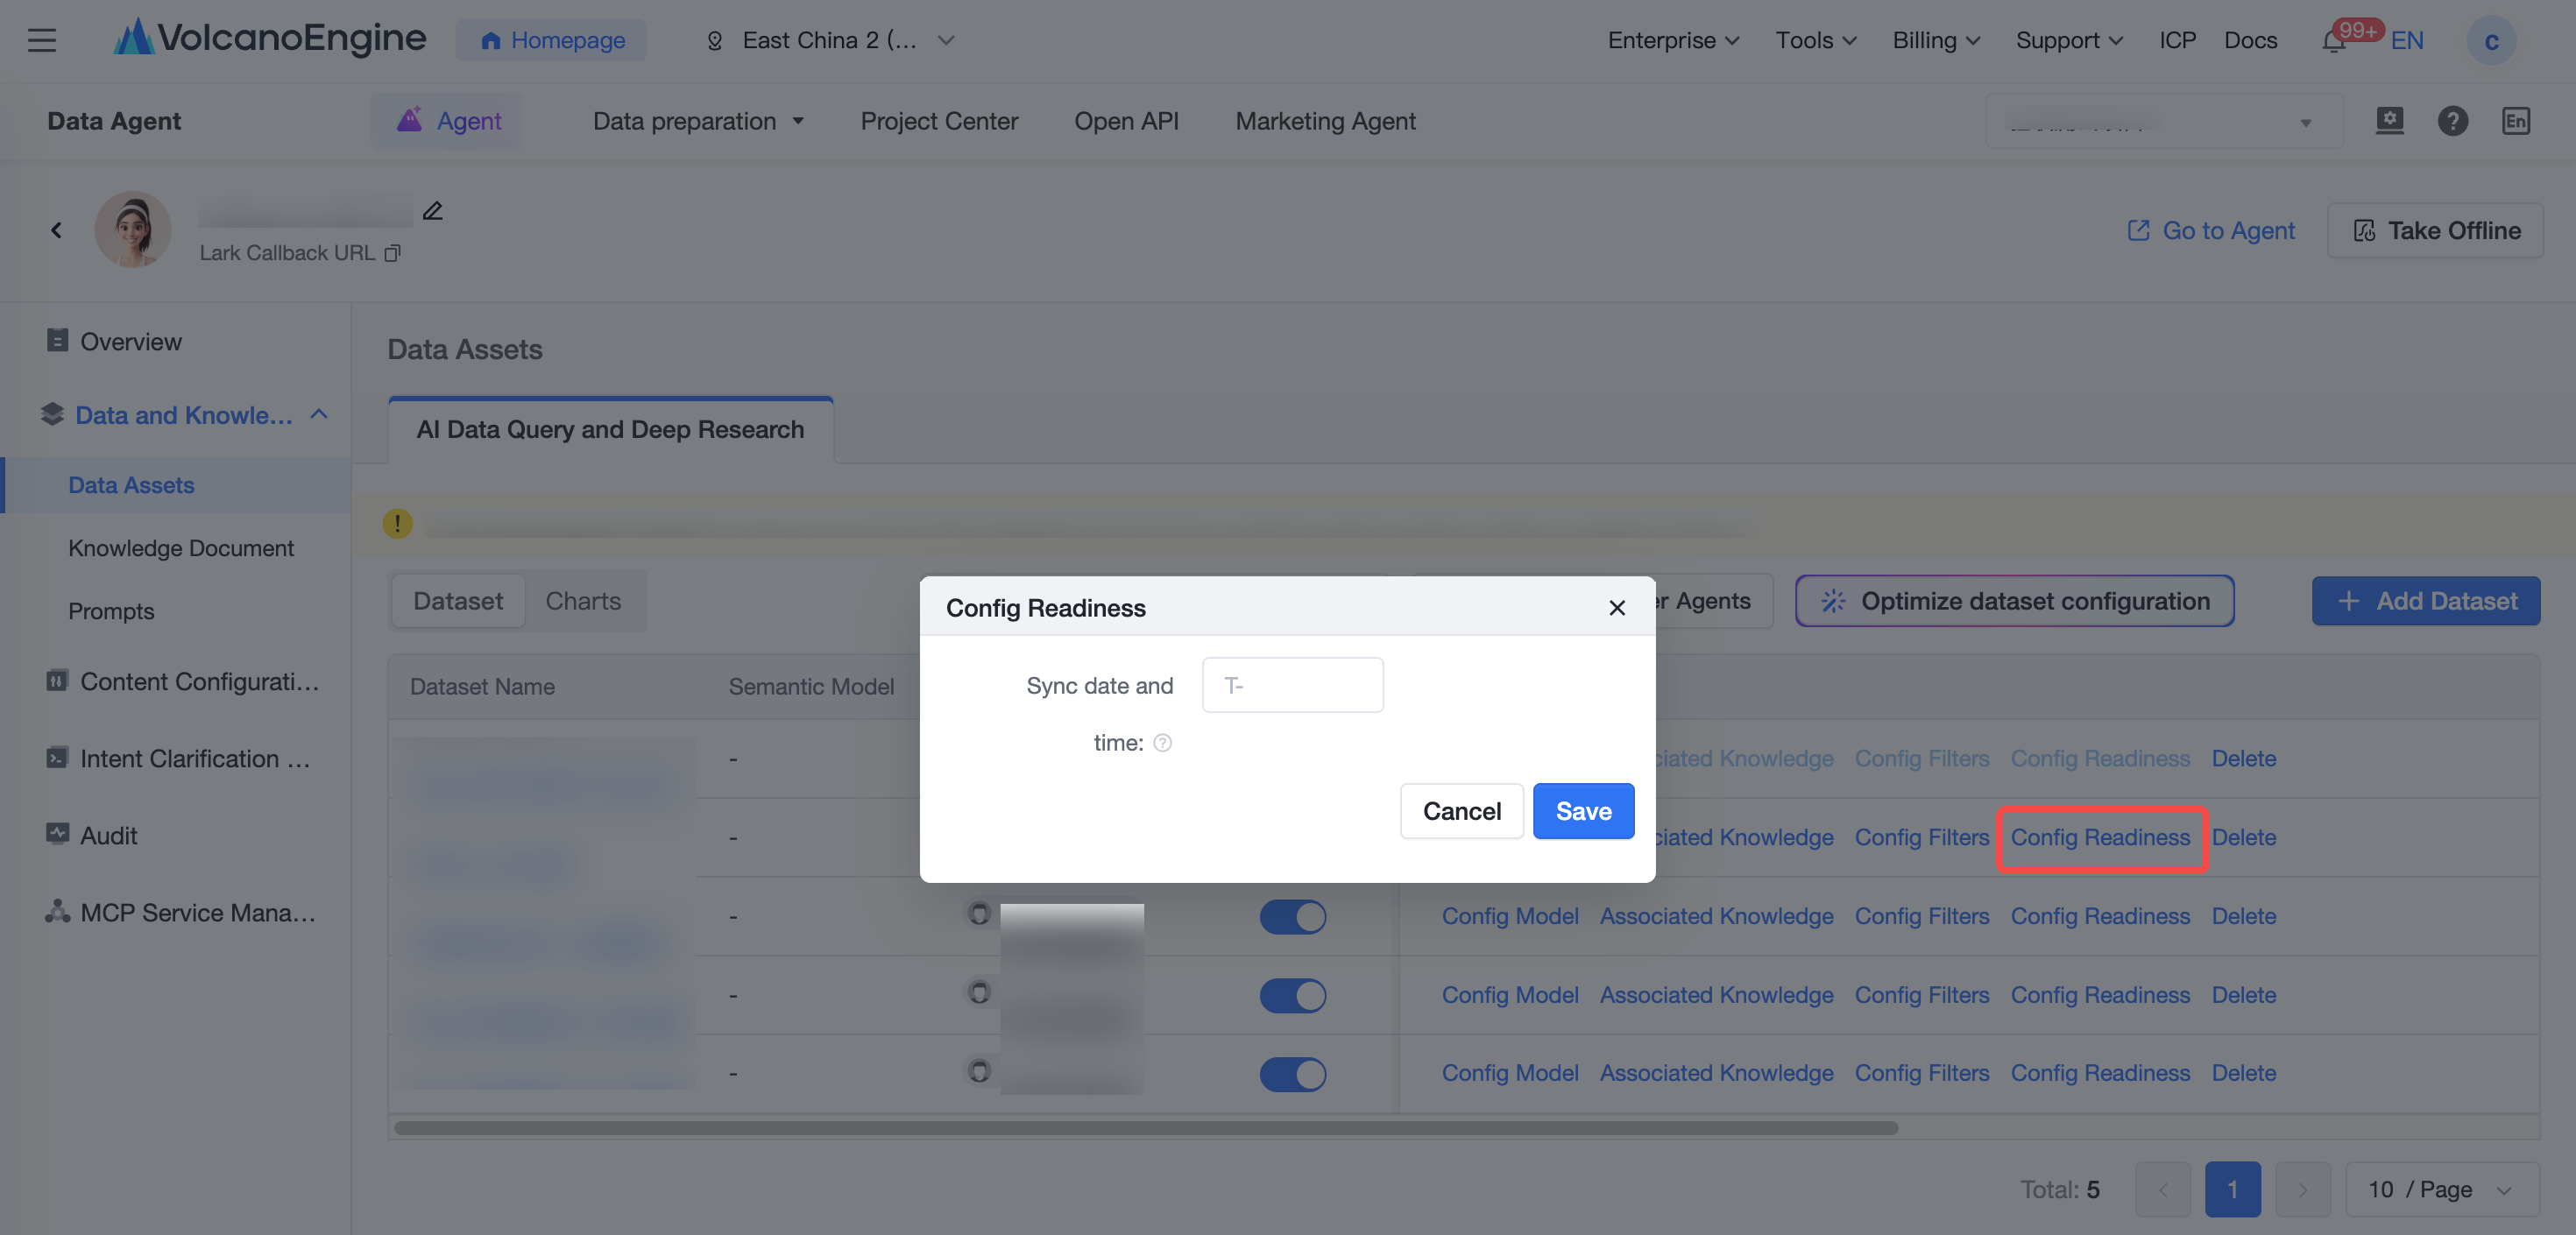Click the help question mark icon
The image size is (2576, 1235).
click(2452, 121)
